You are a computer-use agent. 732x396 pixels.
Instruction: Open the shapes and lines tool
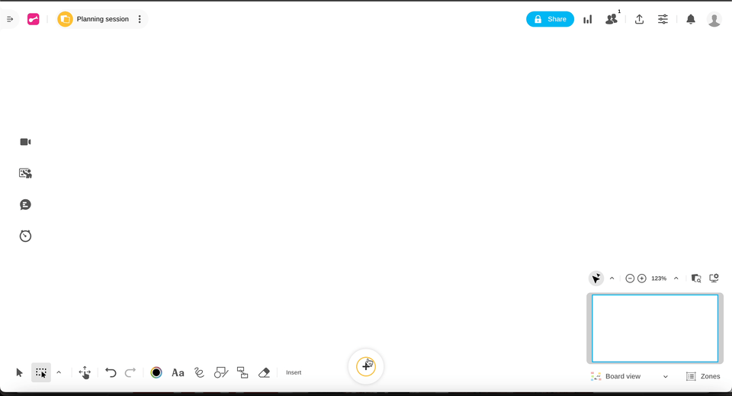click(x=221, y=372)
